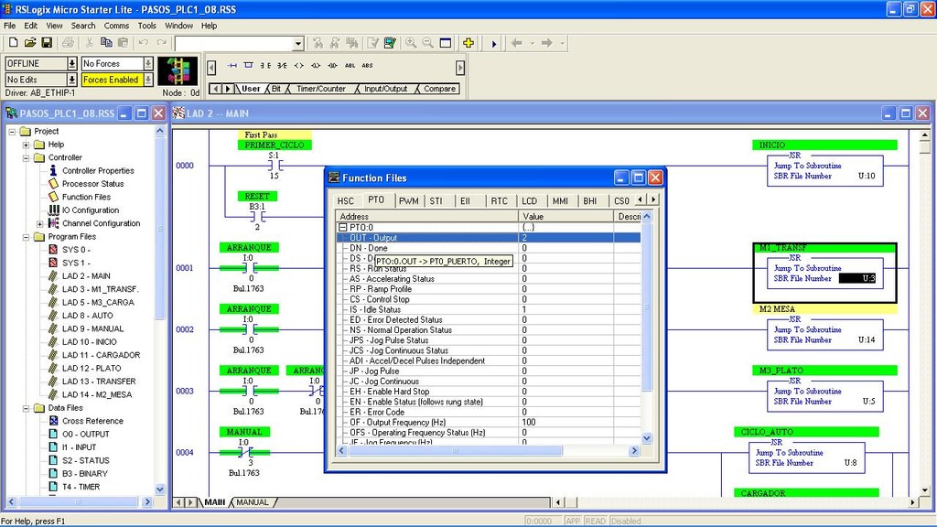The height and width of the screenshot is (527, 937).
Task: Click the Save file toolbar icon
Action: (47, 43)
